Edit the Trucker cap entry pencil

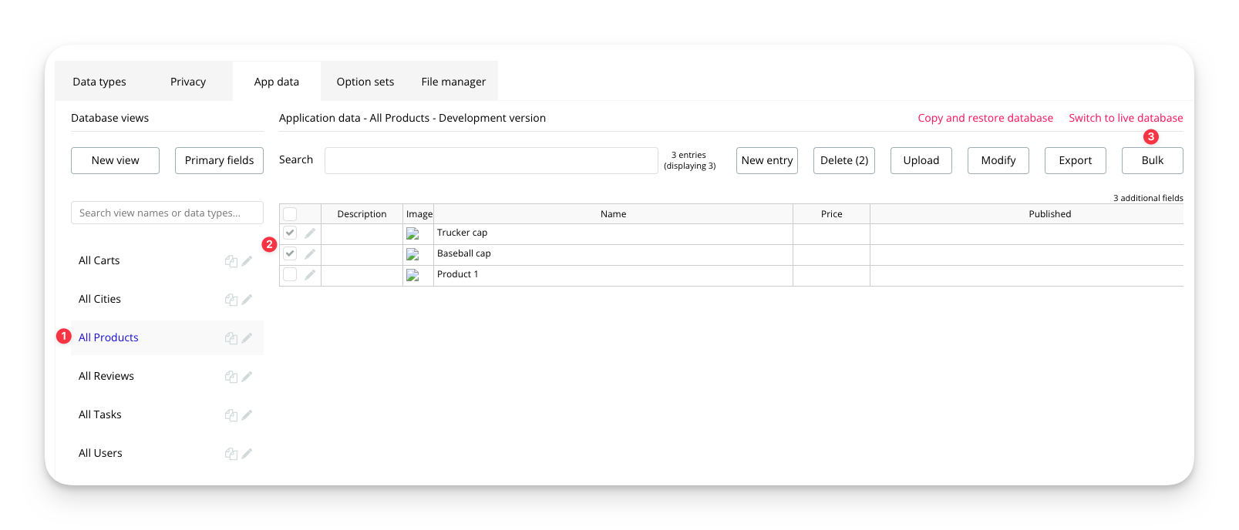(x=310, y=233)
